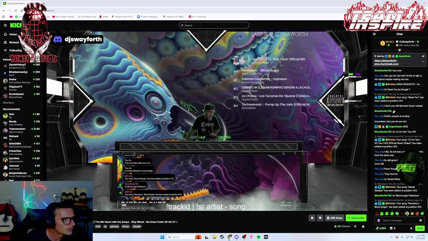Open Cheerful christmas bookmark
Image resolution: width=428 pixels, height=241 pixels.
pos(148,17)
